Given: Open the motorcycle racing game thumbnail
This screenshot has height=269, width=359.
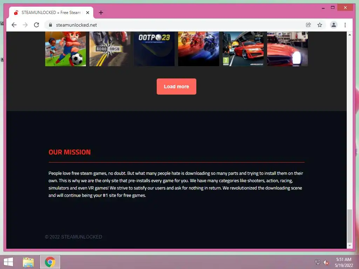Looking at the screenshot, I should click(198, 49).
